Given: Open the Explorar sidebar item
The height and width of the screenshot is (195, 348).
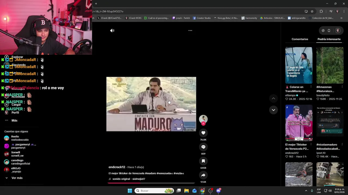Looking at the screenshot, I should click(x=17, y=57).
